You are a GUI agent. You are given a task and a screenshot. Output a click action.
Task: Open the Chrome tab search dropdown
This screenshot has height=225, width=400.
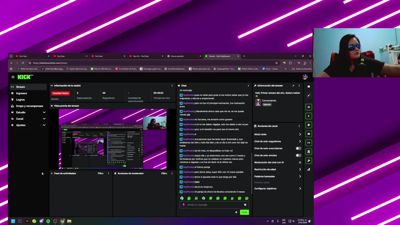[11, 56]
